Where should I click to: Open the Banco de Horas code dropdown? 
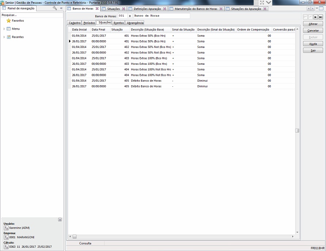pyautogui.click(x=130, y=16)
